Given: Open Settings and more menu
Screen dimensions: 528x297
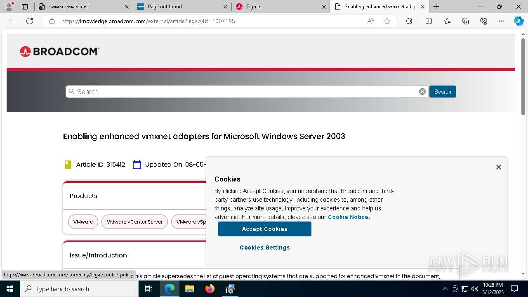Looking at the screenshot, I should tap(502, 21).
